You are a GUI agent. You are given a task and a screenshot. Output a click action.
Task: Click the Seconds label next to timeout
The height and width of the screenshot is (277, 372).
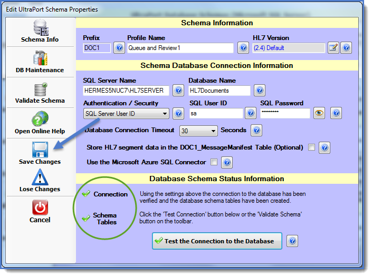[x=233, y=130]
